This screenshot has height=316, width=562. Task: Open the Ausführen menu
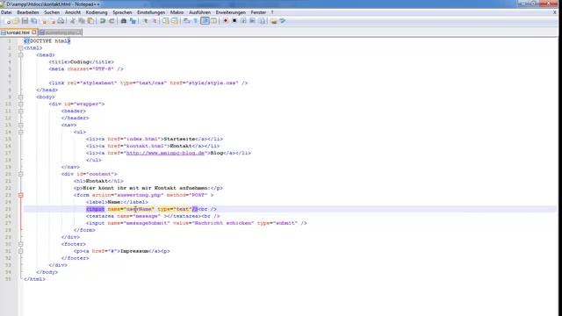click(199, 12)
